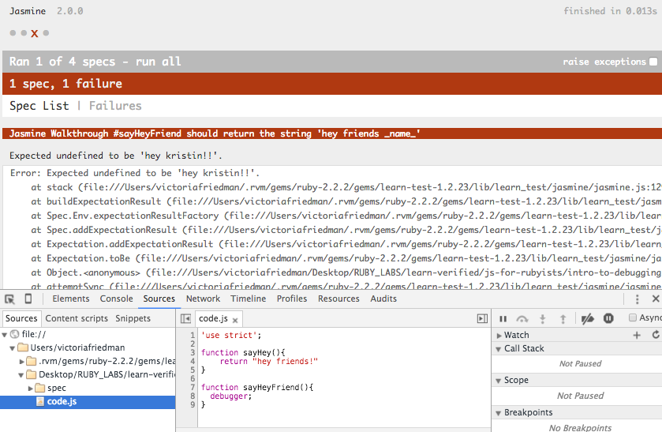Hide the file navigator sidebar
Viewport: 662px width, 432px height.
point(185,318)
